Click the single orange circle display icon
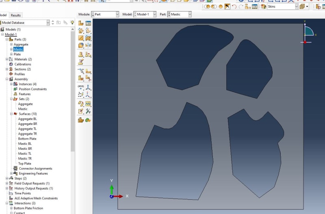Screen dimensions: 325x214 click(x=221, y=7)
